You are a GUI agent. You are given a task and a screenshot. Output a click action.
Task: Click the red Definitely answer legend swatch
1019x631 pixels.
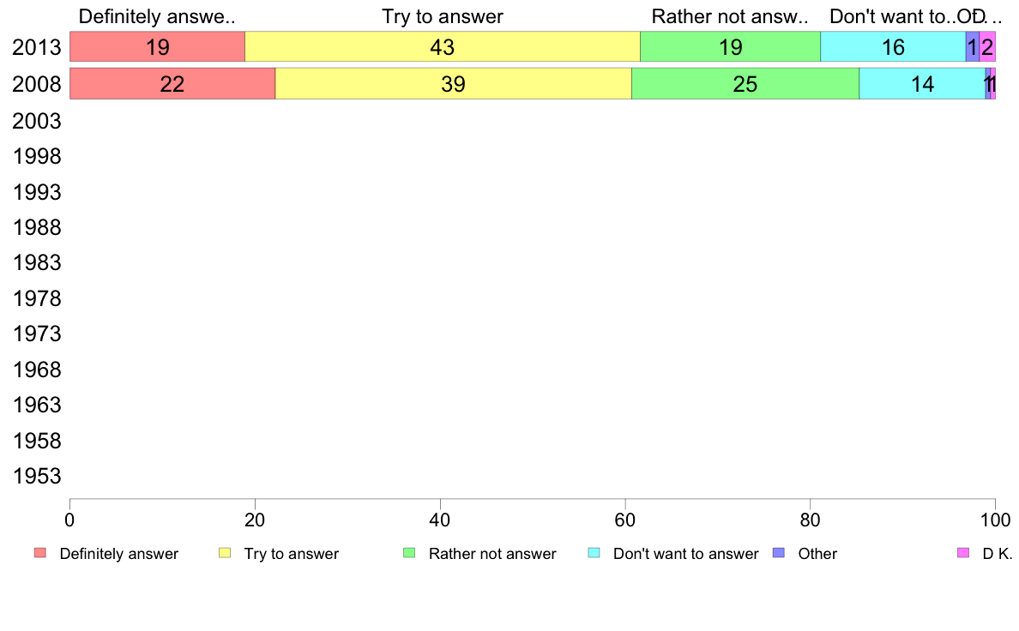pos(40,553)
